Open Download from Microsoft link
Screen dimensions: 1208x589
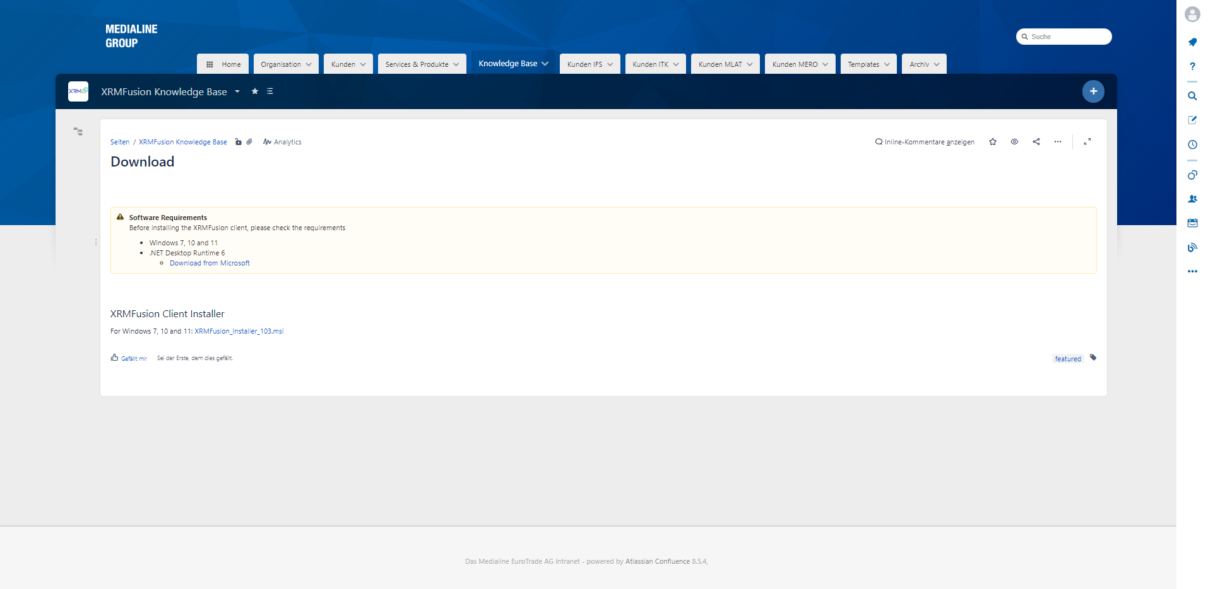click(210, 263)
